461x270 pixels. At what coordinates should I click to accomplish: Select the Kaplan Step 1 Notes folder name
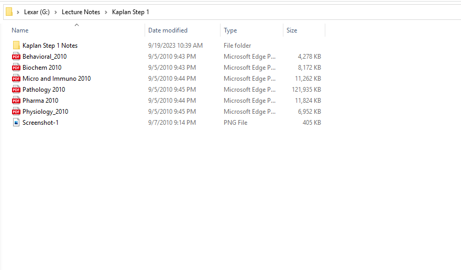tap(50, 46)
